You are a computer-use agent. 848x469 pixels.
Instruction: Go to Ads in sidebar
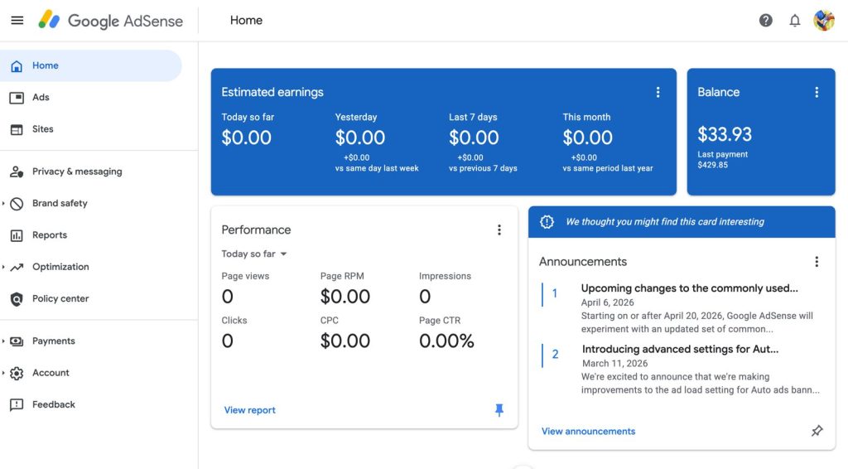[41, 98]
